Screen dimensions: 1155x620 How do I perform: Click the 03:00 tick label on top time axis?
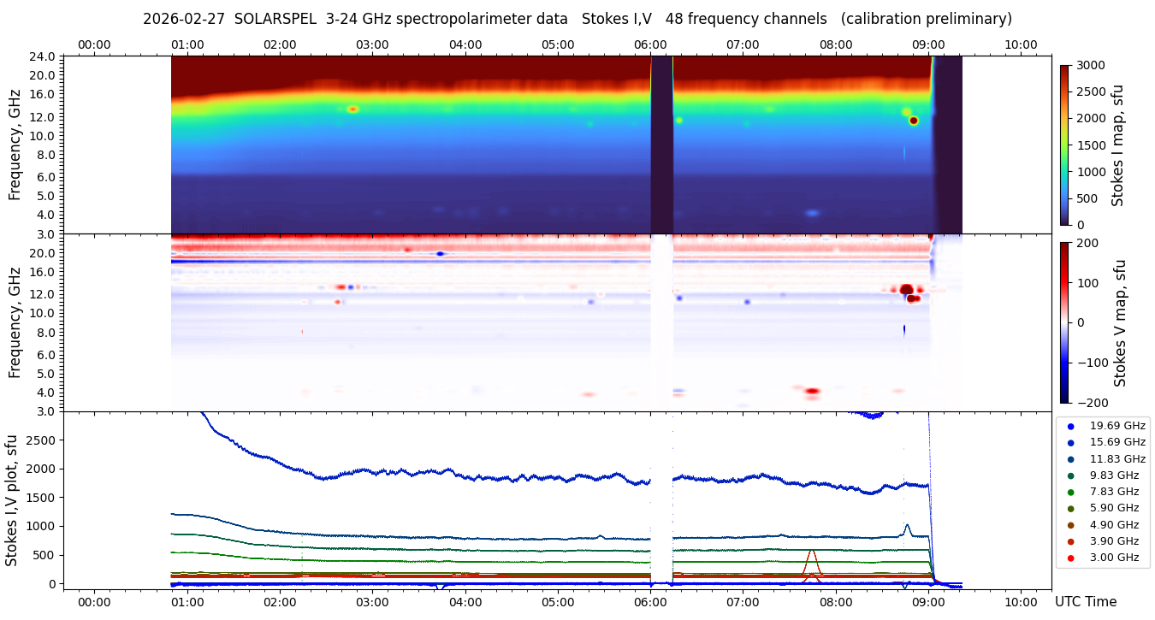pos(372,44)
